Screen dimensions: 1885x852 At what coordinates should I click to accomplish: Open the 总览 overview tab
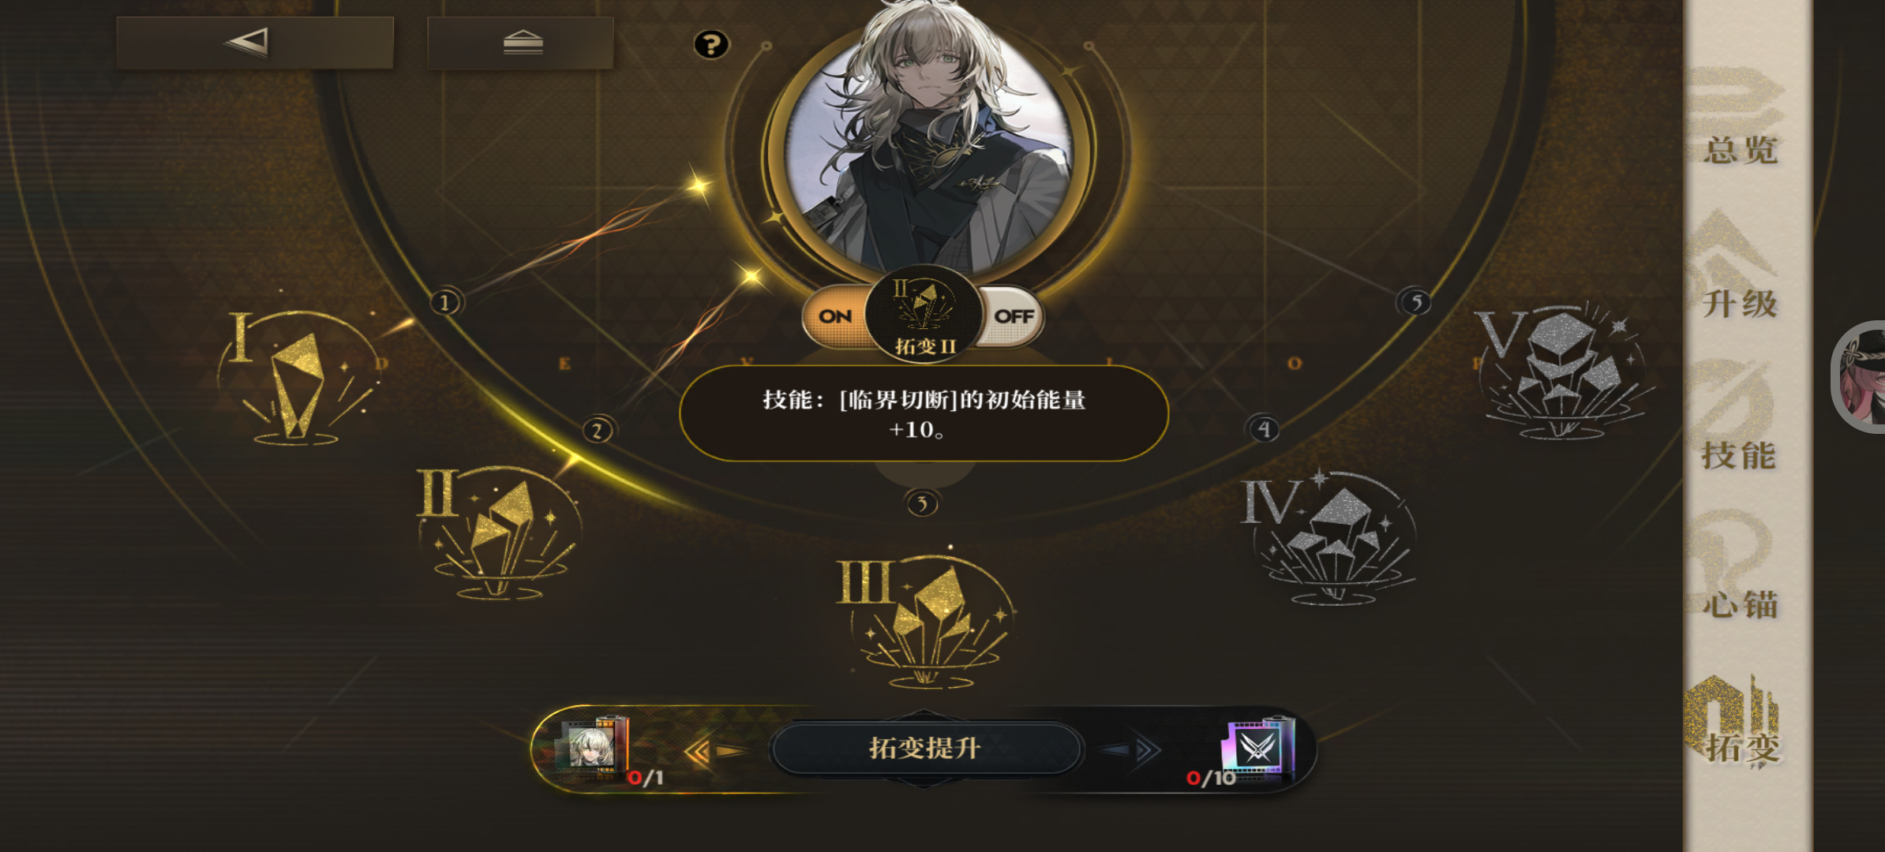pyautogui.click(x=1740, y=150)
